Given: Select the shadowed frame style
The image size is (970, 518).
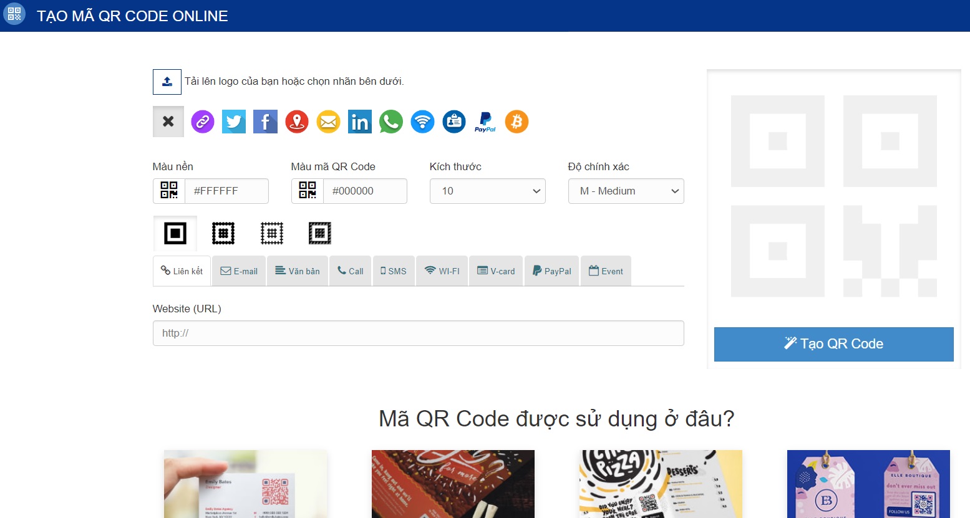Looking at the screenshot, I should pos(320,233).
